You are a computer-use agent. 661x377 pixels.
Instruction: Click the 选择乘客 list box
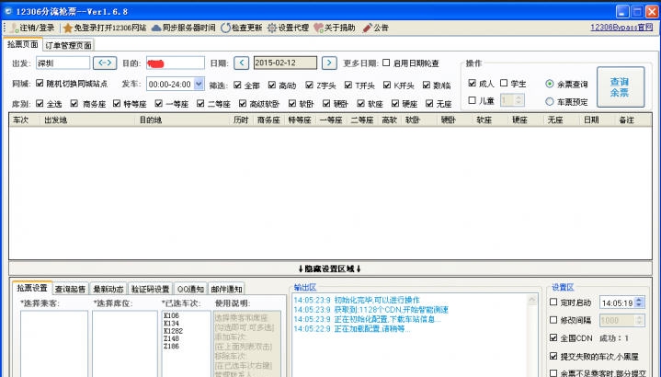point(54,344)
